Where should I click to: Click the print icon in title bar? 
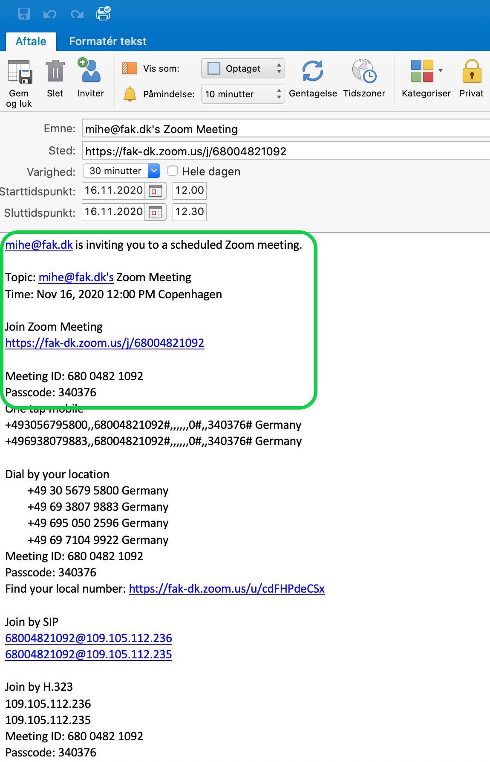104,13
